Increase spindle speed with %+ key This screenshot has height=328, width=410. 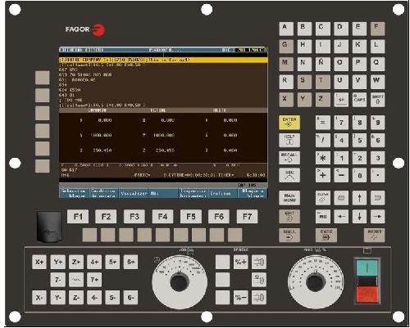tap(240, 262)
